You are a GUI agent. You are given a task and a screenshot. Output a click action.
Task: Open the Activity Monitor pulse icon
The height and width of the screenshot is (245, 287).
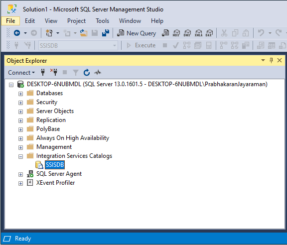(98, 73)
